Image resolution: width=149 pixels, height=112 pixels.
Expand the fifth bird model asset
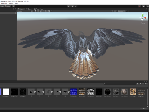click(x=69, y=92)
